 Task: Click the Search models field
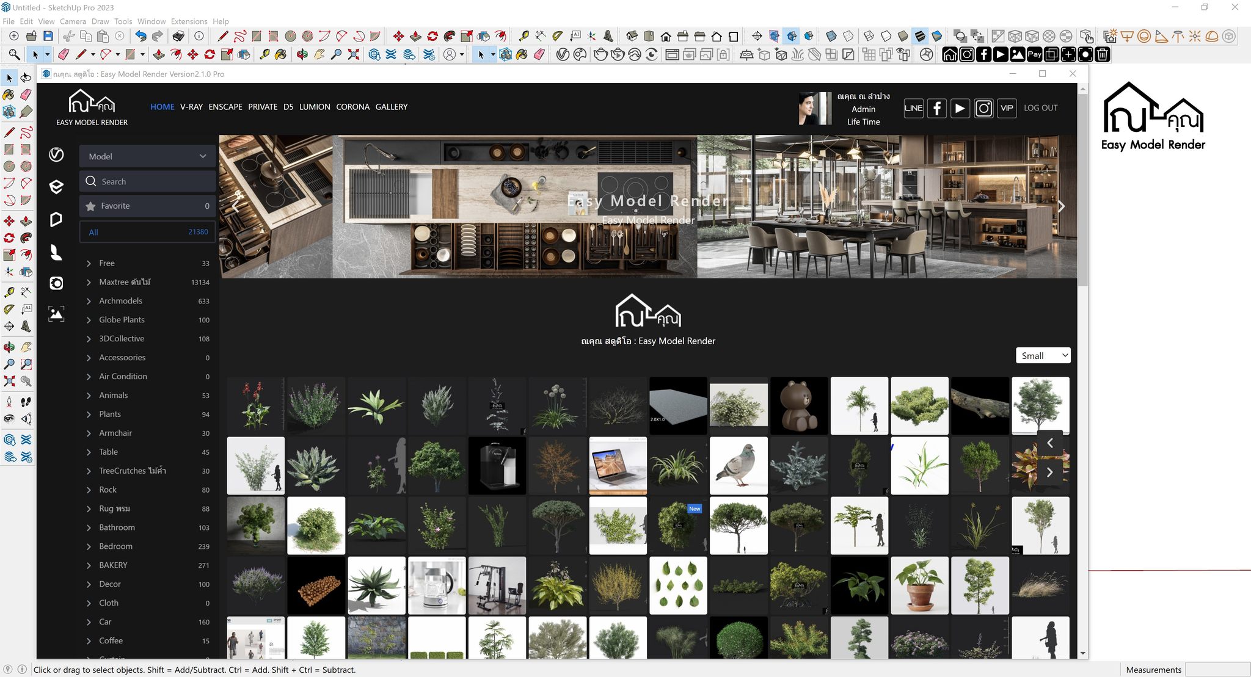[x=147, y=181]
